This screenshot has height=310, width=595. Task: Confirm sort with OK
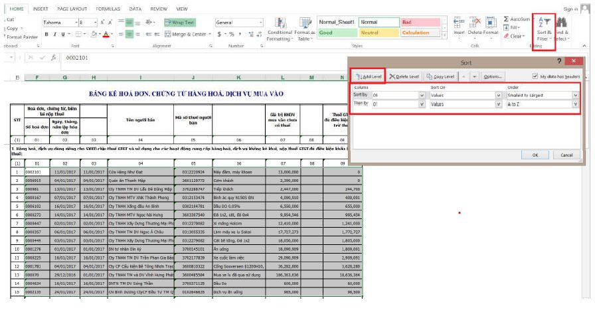pyautogui.click(x=535, y=155)
